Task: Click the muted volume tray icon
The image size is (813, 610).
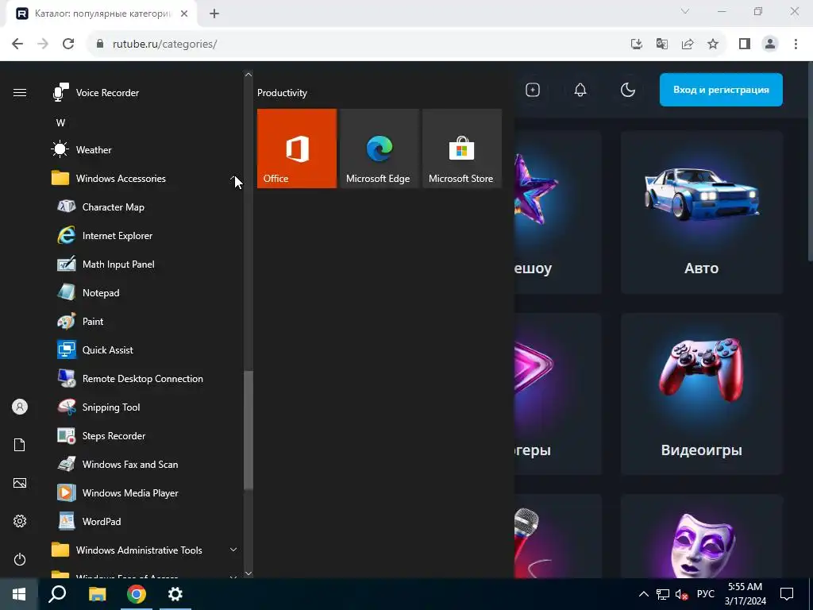Action: tap(682, 594)
